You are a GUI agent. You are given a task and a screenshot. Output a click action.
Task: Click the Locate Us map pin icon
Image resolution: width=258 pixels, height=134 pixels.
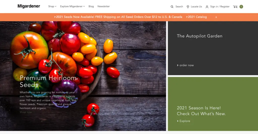(x=188, y=7)
